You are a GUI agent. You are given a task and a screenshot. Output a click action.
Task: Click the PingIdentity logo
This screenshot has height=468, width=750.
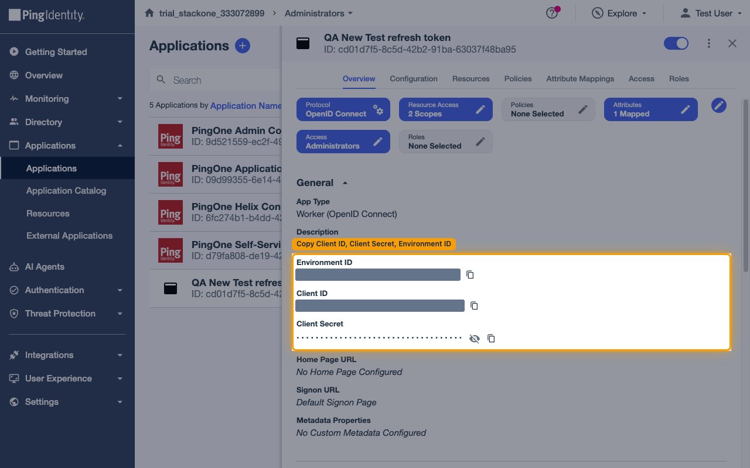coord(47,15)
